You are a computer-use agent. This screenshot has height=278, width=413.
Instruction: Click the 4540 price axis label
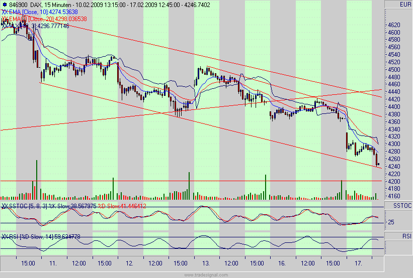394,55
